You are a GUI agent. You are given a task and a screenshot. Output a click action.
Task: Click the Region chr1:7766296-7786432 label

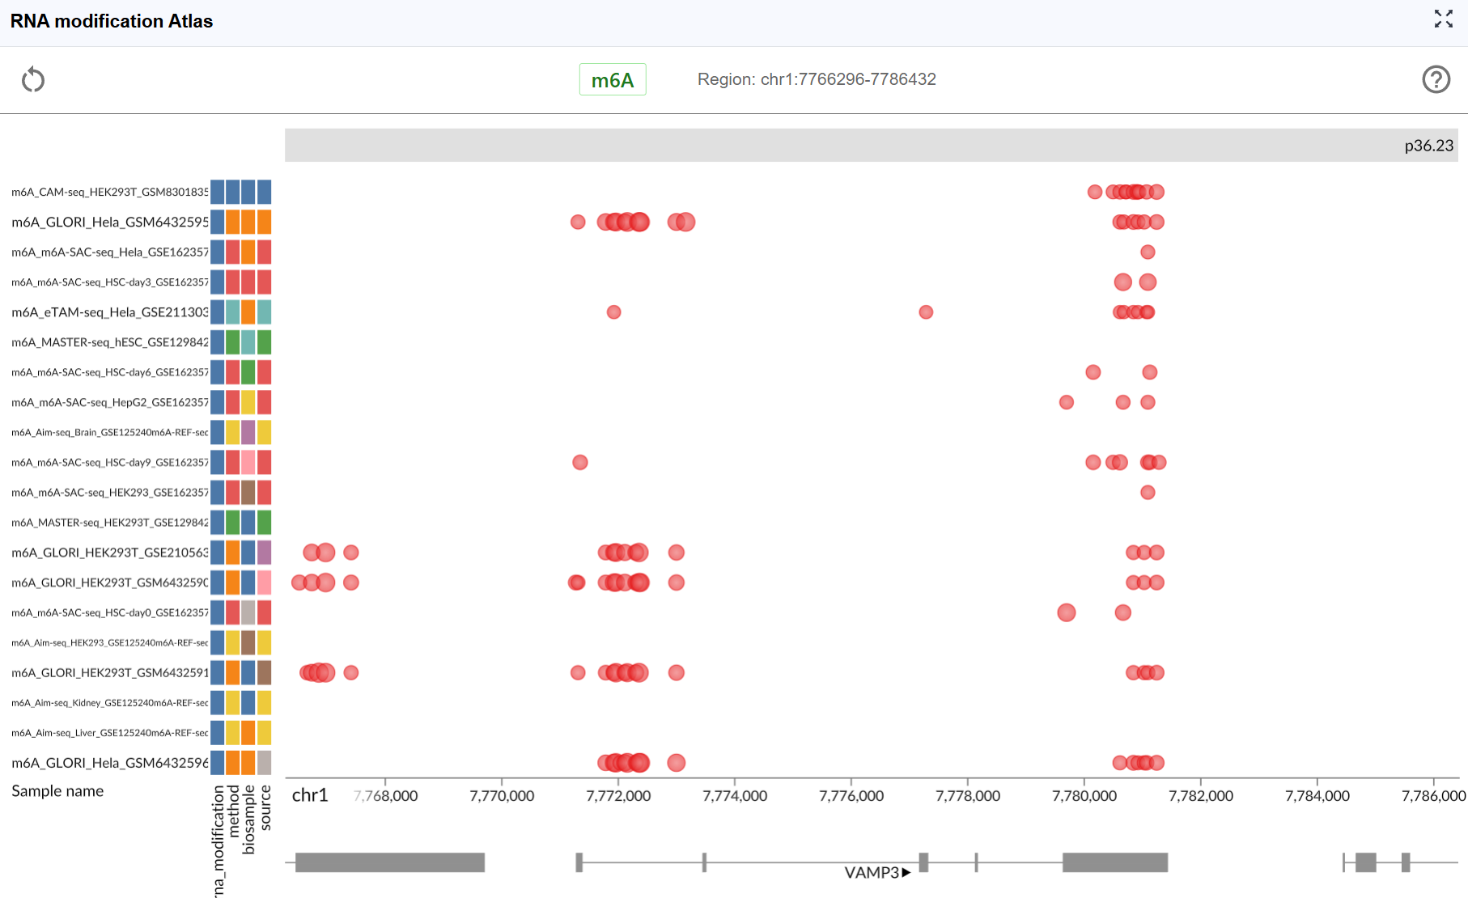pyautogui.click(x=816, y=79)
